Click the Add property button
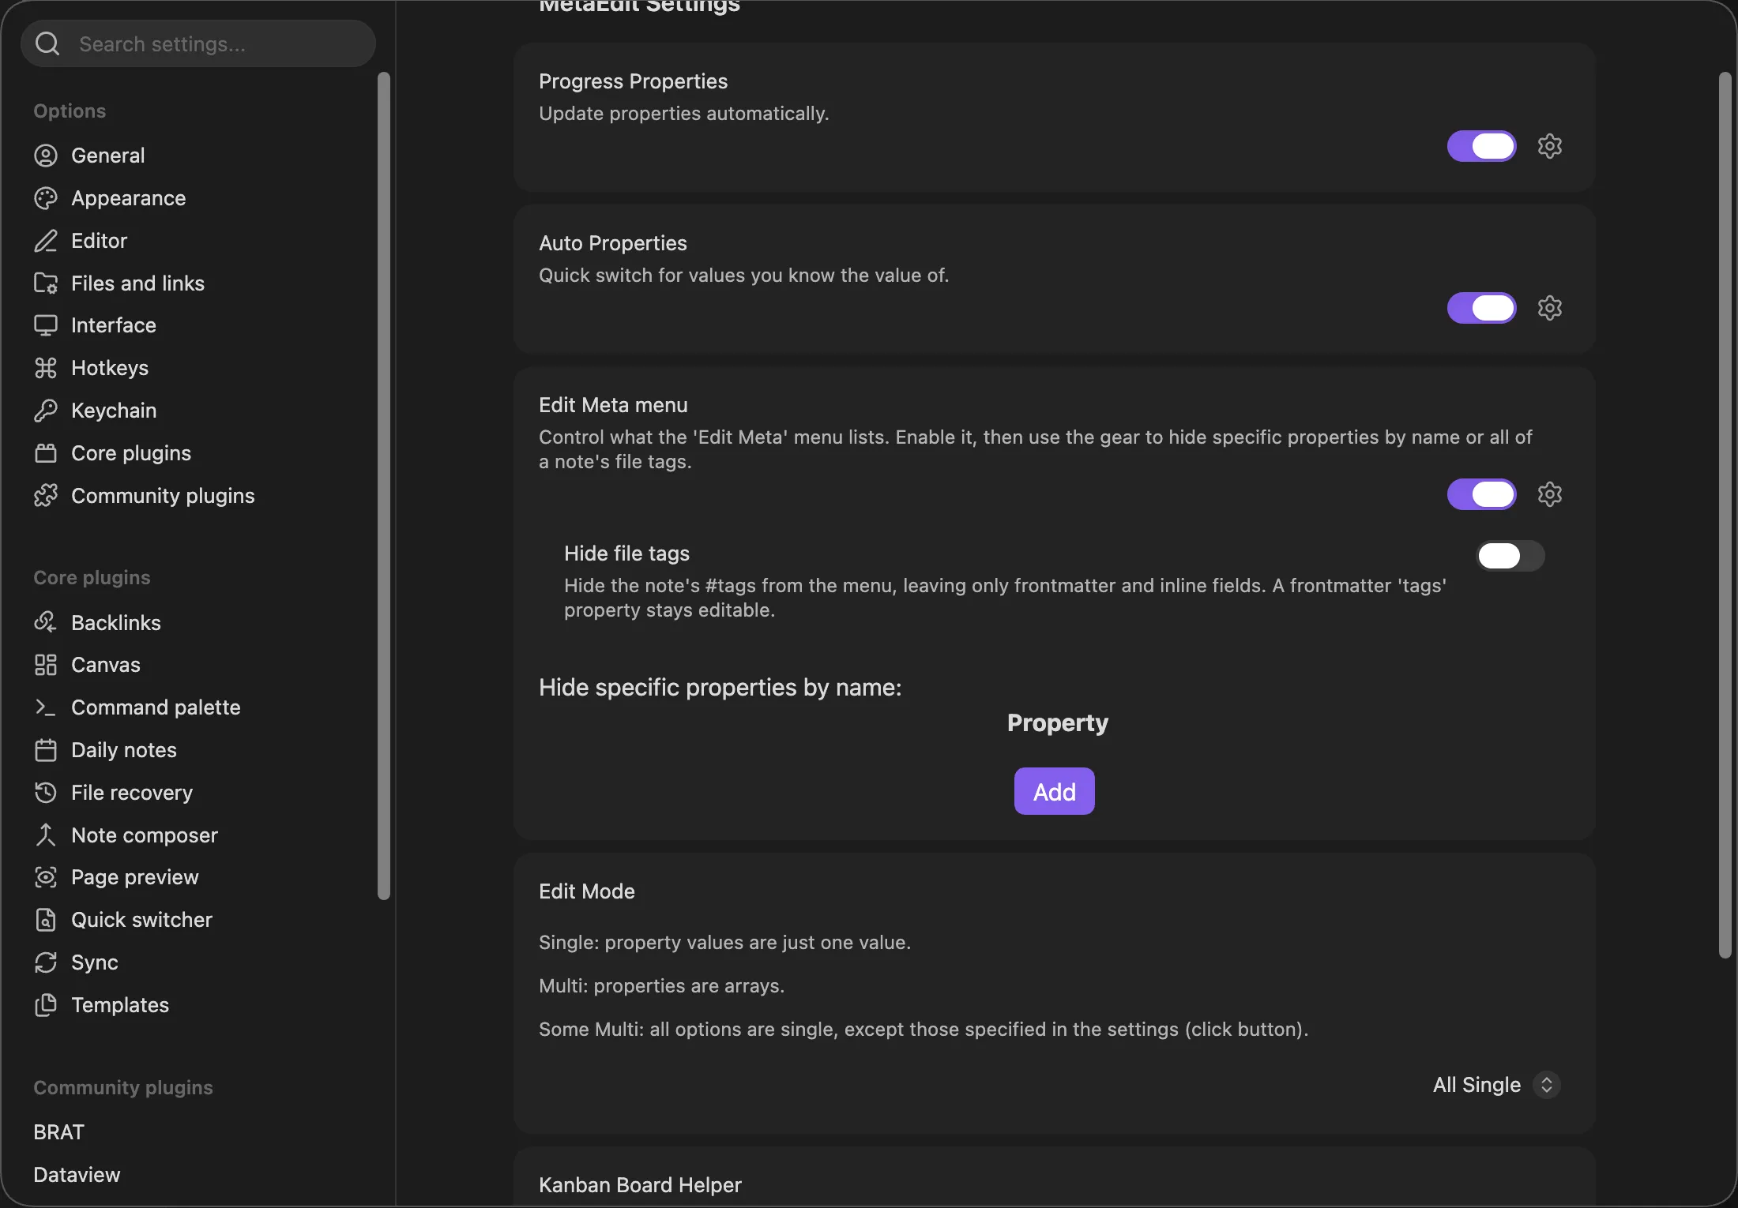1738x1208 pixels. 1055,791
